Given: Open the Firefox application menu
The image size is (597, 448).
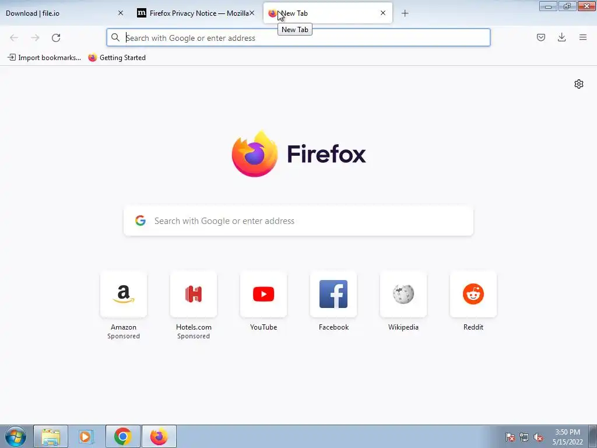Looking at the screenshot, I should point(583,37).
